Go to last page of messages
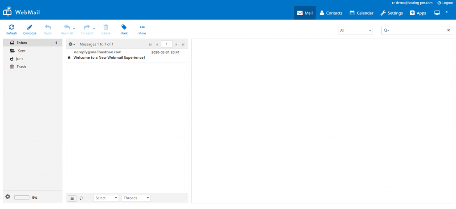 point(183,44)
